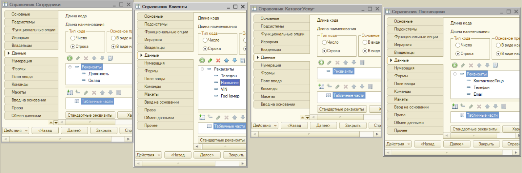The width and height of the screenshot is (522, 173).
Task: Select VIN attribute in Клиенты tree
Action: [x=224, y=89]
